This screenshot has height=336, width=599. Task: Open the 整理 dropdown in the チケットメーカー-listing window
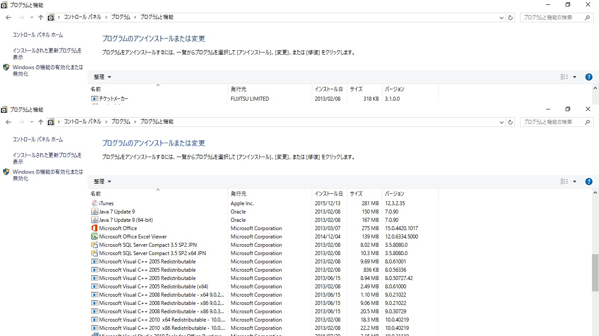103,77
